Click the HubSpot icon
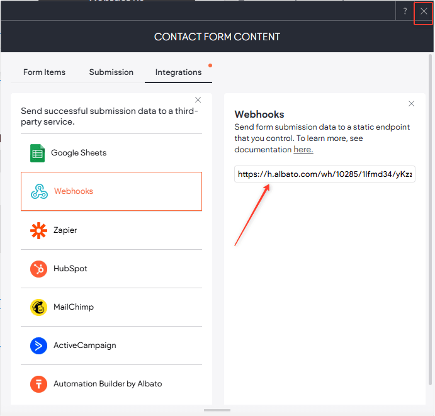The width and height of the screenshot is (435, 416). (38, 269)
